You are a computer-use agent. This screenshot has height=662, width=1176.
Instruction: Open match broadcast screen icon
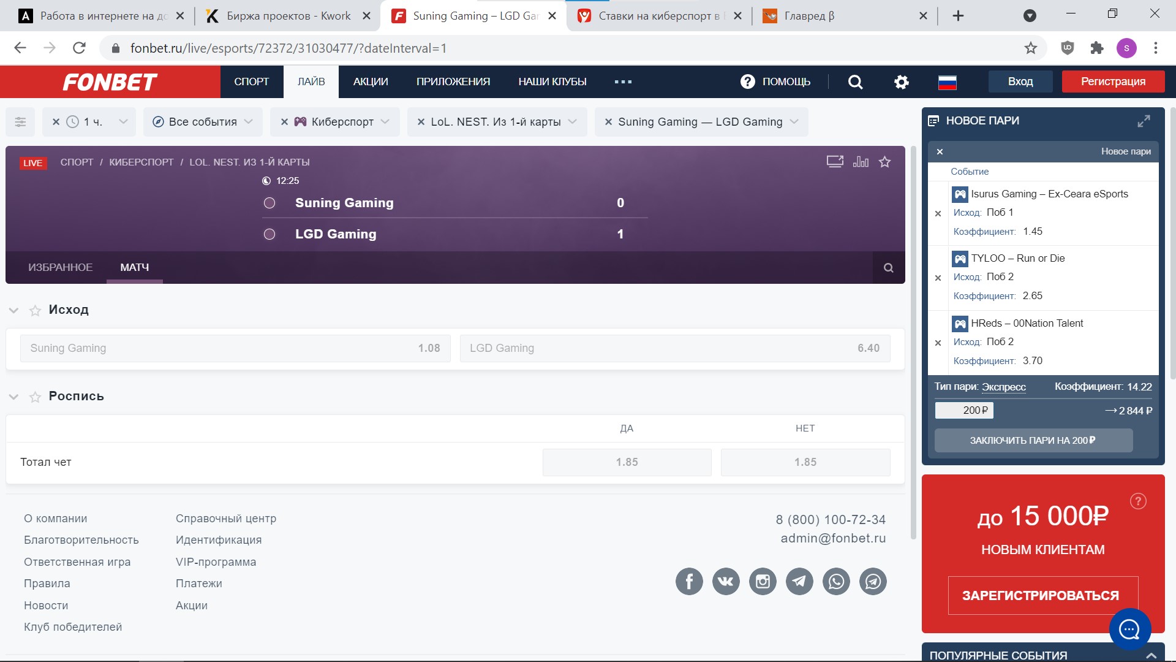835,162
